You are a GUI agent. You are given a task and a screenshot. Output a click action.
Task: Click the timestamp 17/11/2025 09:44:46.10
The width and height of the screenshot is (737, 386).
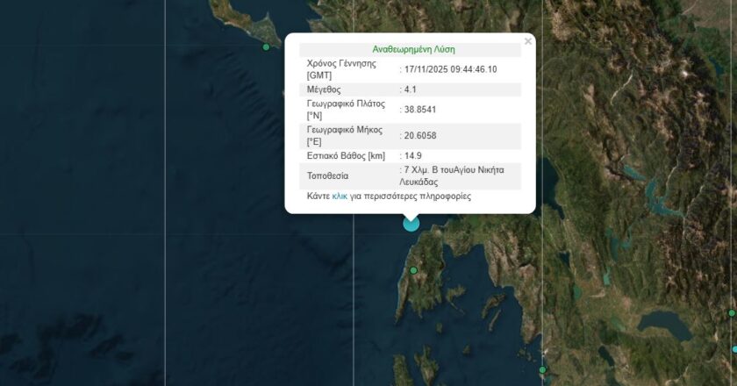tap(448, 68)
